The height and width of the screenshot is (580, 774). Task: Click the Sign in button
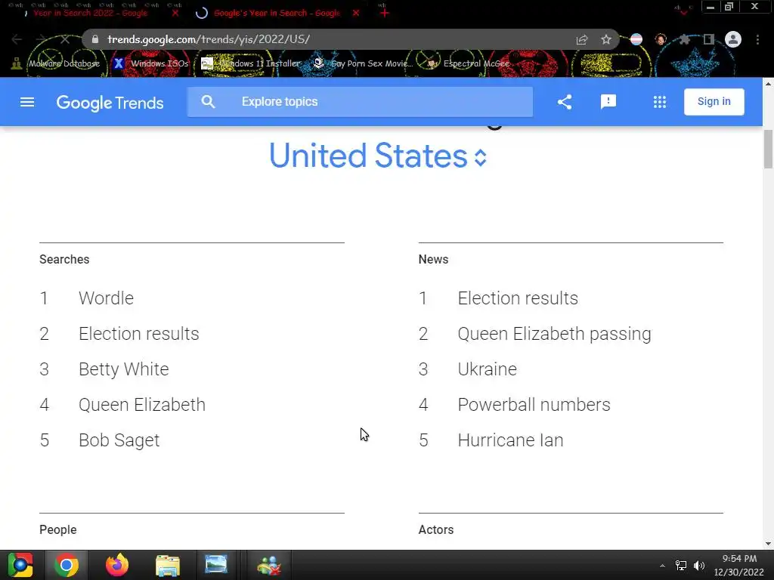(x=714, y=102)
